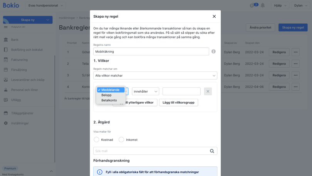Open more options for rule 1

(295, 52)
